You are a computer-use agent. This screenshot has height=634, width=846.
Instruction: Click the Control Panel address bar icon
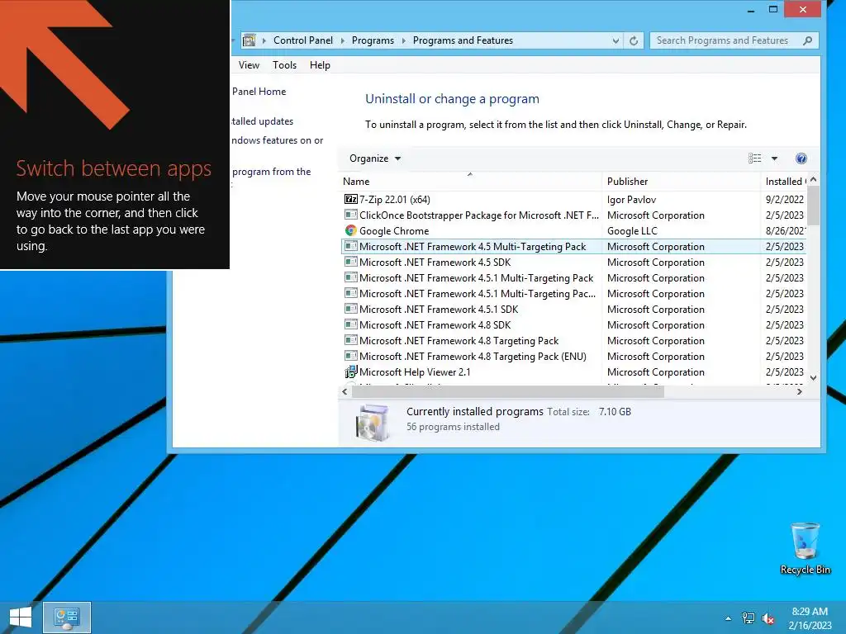249,40
